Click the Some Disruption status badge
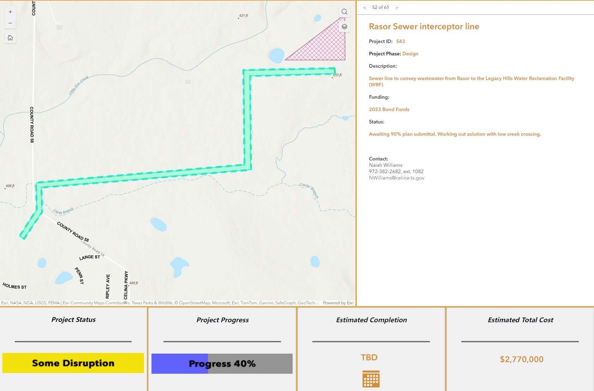The image size is (594, 391). [73, 363]
